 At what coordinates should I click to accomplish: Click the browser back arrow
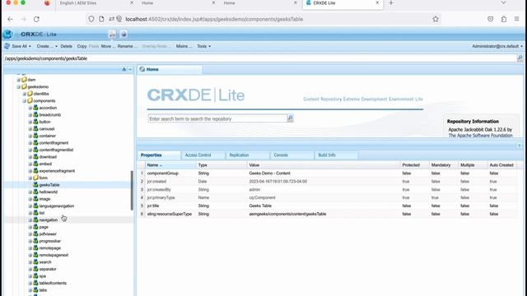click(x=10, y=19)
